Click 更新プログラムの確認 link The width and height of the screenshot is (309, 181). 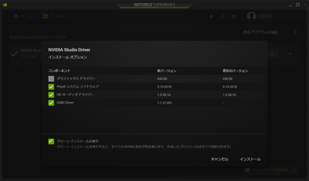coord(260,32)
